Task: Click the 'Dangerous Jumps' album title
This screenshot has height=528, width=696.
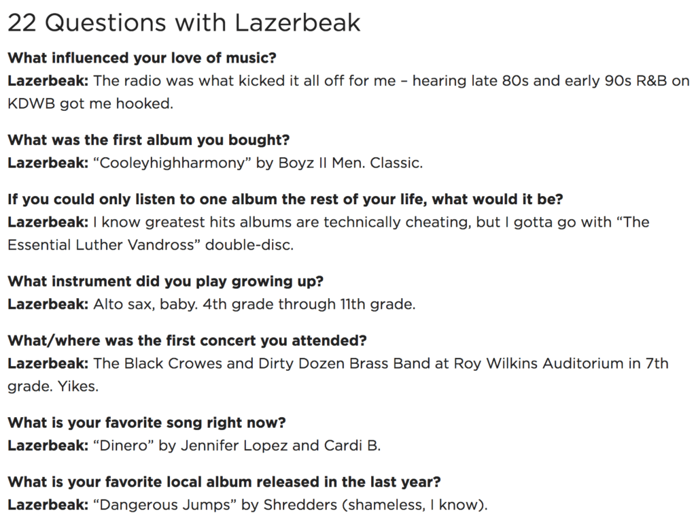Action: [164, 506]
